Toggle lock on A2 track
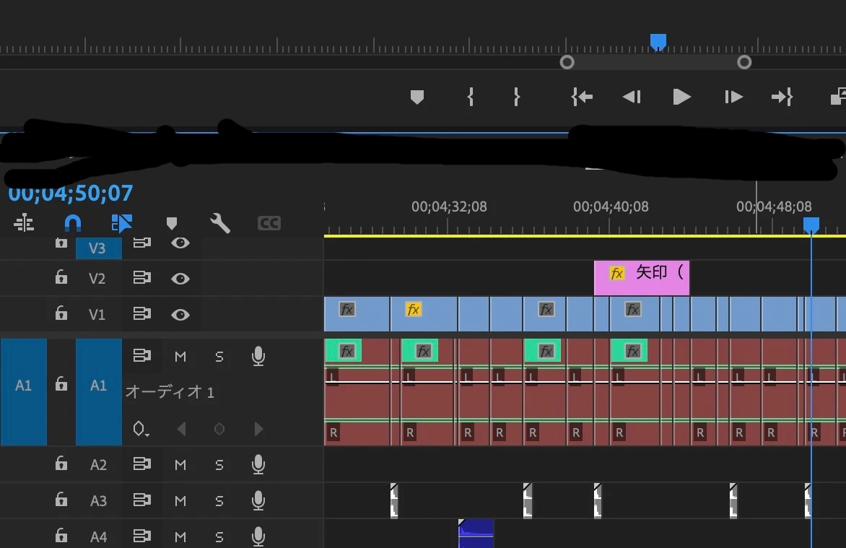 coord(61,464)
